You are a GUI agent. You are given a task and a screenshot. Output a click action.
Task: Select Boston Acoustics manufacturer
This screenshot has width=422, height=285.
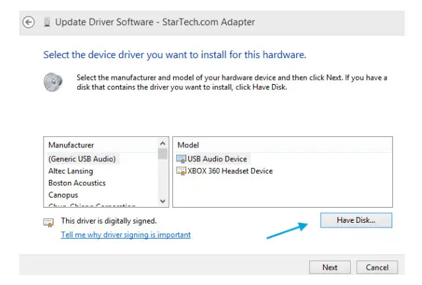tap(77, 183)
